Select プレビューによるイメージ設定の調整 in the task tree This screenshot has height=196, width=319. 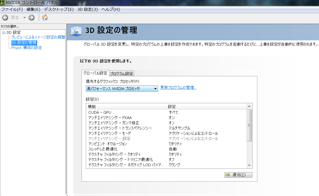(x=38, y=37)
